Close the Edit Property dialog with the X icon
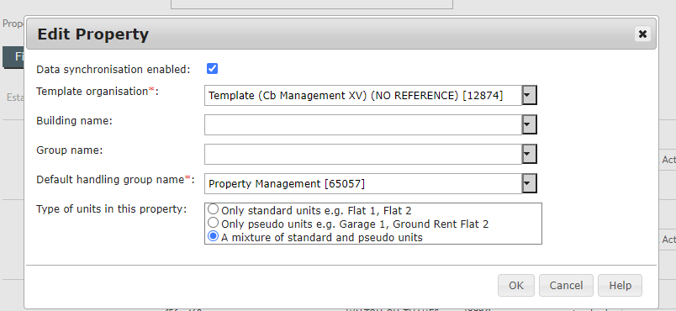The height and width of the screenshot is (311, 676). point(642,34)
